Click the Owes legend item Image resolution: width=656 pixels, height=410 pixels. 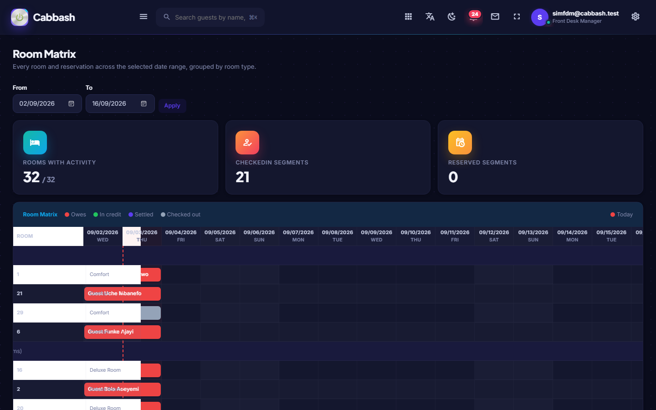point(75,215)
